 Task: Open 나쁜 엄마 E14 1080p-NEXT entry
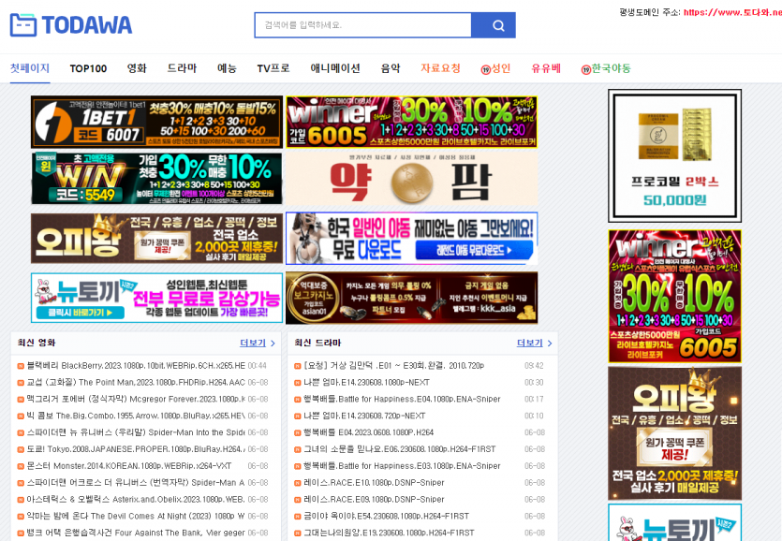[x=366, y=383]
